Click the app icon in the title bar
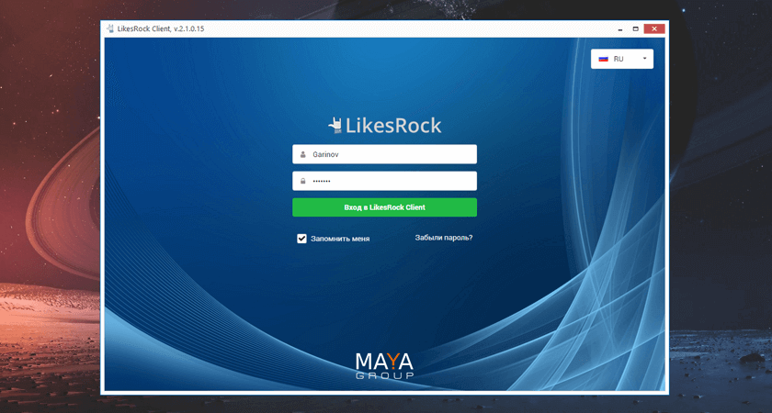This screenshot has height=413, width=772. tap(110, 28)
